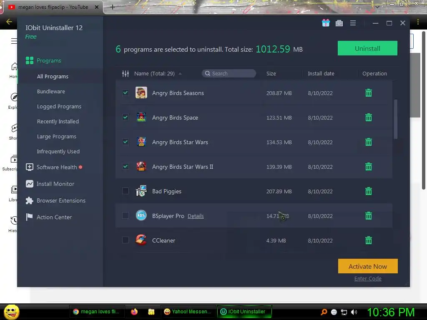Click the network tray icon
The width and height of the screenshot is (427, 320).
[x=344, y=312]
